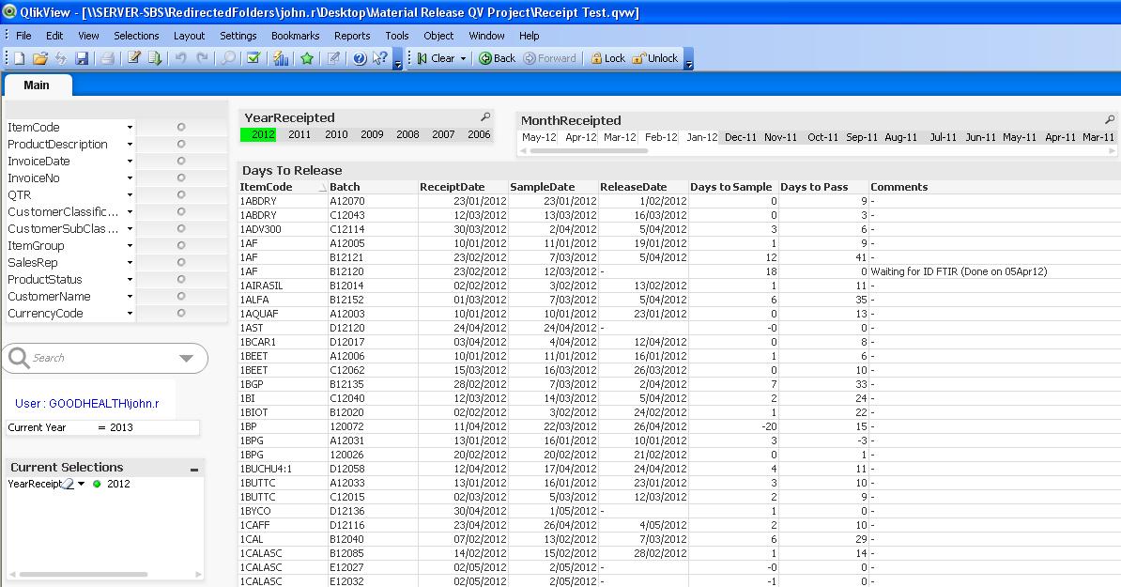Image resolution: width=1121 pixels, height=587 pixels.
Task: Open the Bookmarks menu
Action: [x=295, y=36]
